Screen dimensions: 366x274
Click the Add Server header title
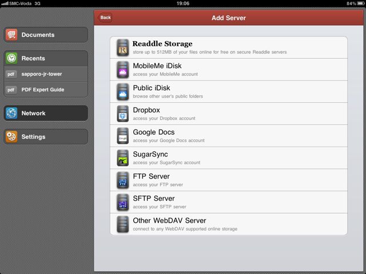[229, 18]
